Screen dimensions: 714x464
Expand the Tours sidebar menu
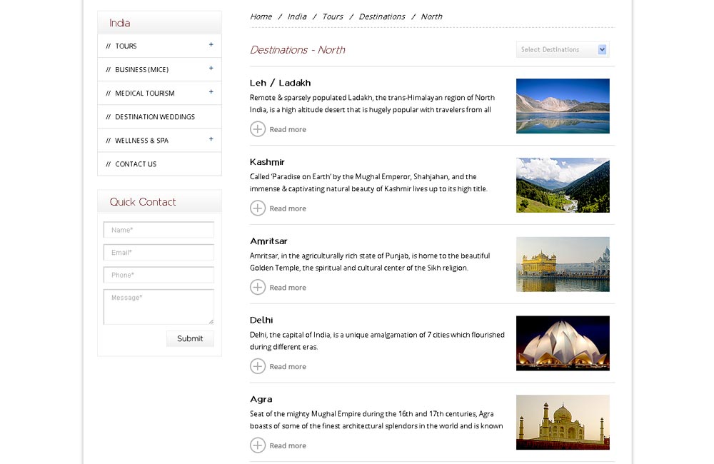211,45
